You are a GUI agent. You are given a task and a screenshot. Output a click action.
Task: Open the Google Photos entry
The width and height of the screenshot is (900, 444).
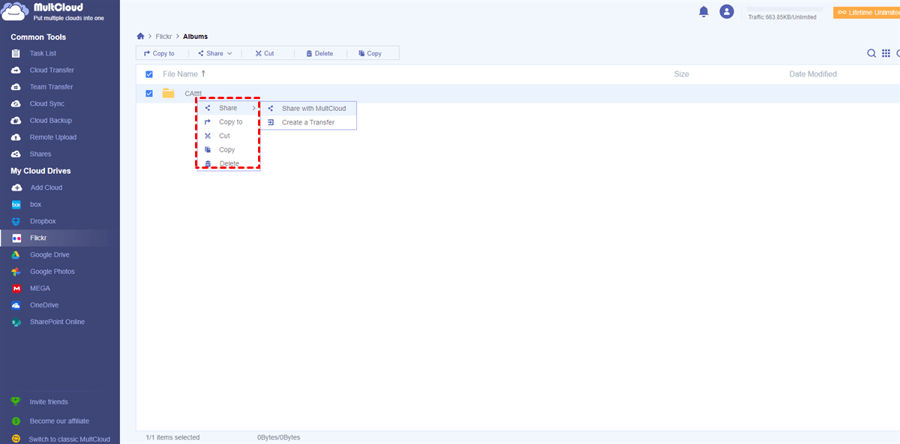click(52, 271)
